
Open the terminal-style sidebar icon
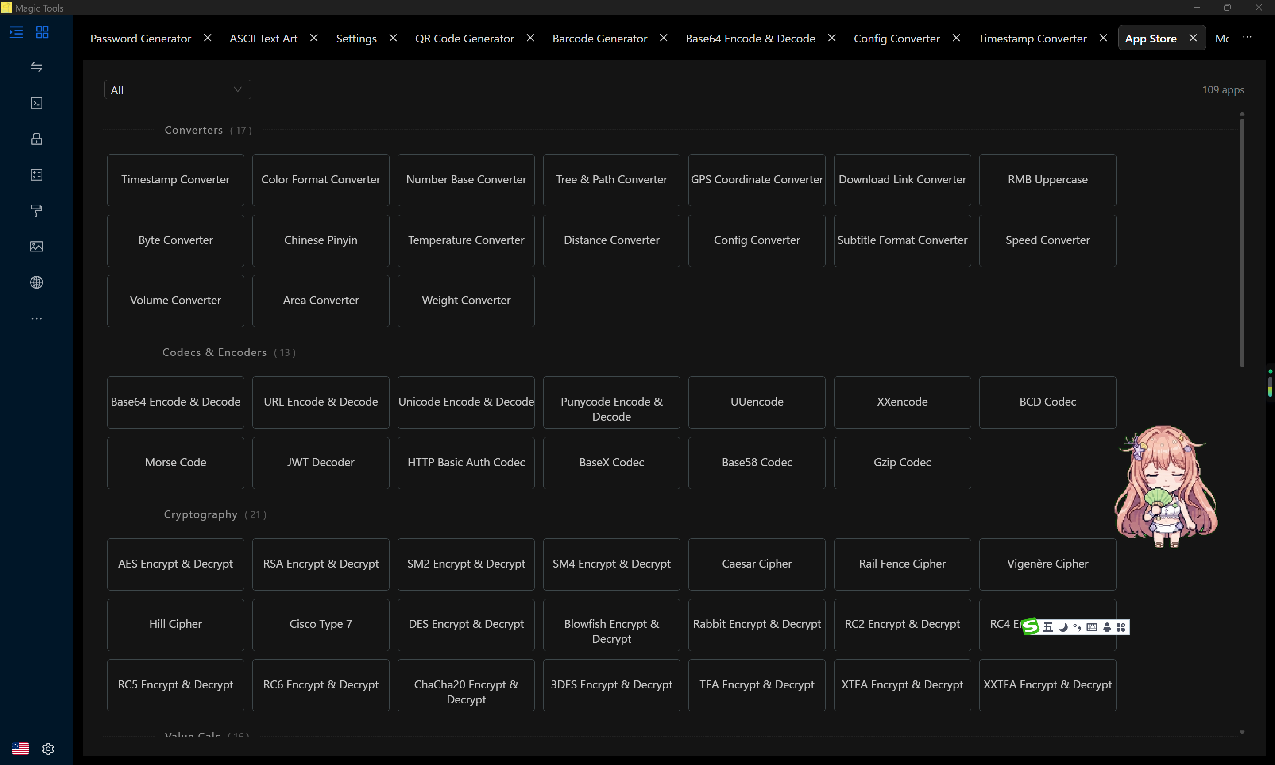pos(37,103)
